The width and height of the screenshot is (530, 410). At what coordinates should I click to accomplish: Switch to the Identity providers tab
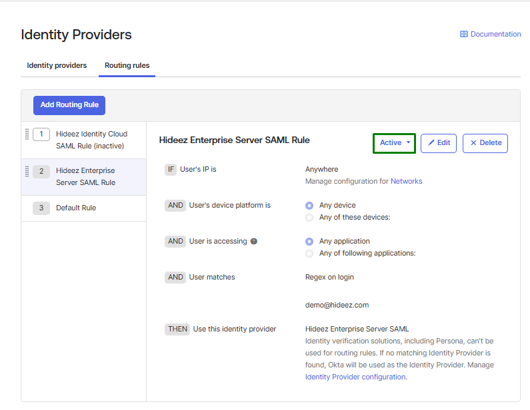click(57, 66)
